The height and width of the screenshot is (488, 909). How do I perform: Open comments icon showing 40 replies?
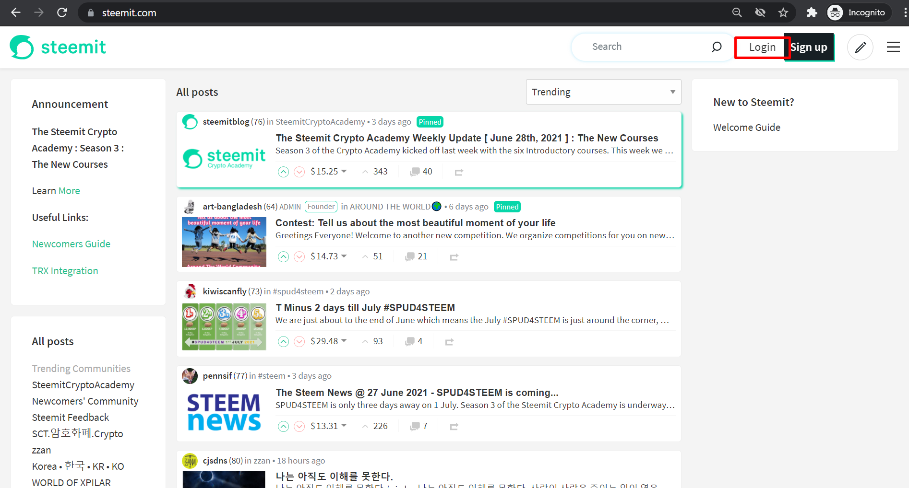point(415,172)
